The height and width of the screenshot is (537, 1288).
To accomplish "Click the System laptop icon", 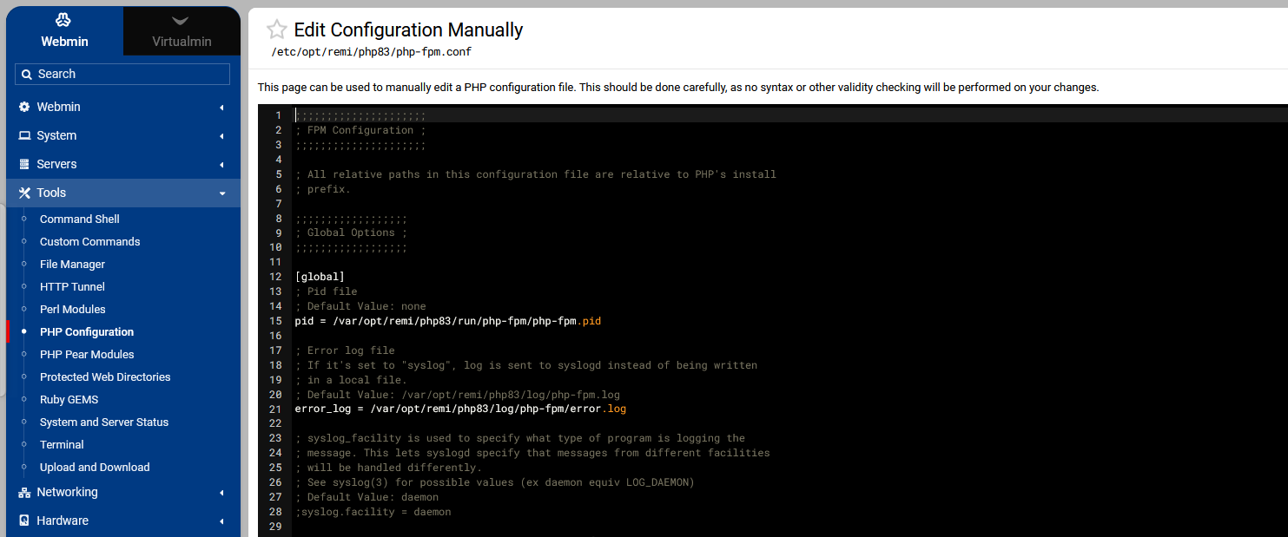I will tap(24, 135).
